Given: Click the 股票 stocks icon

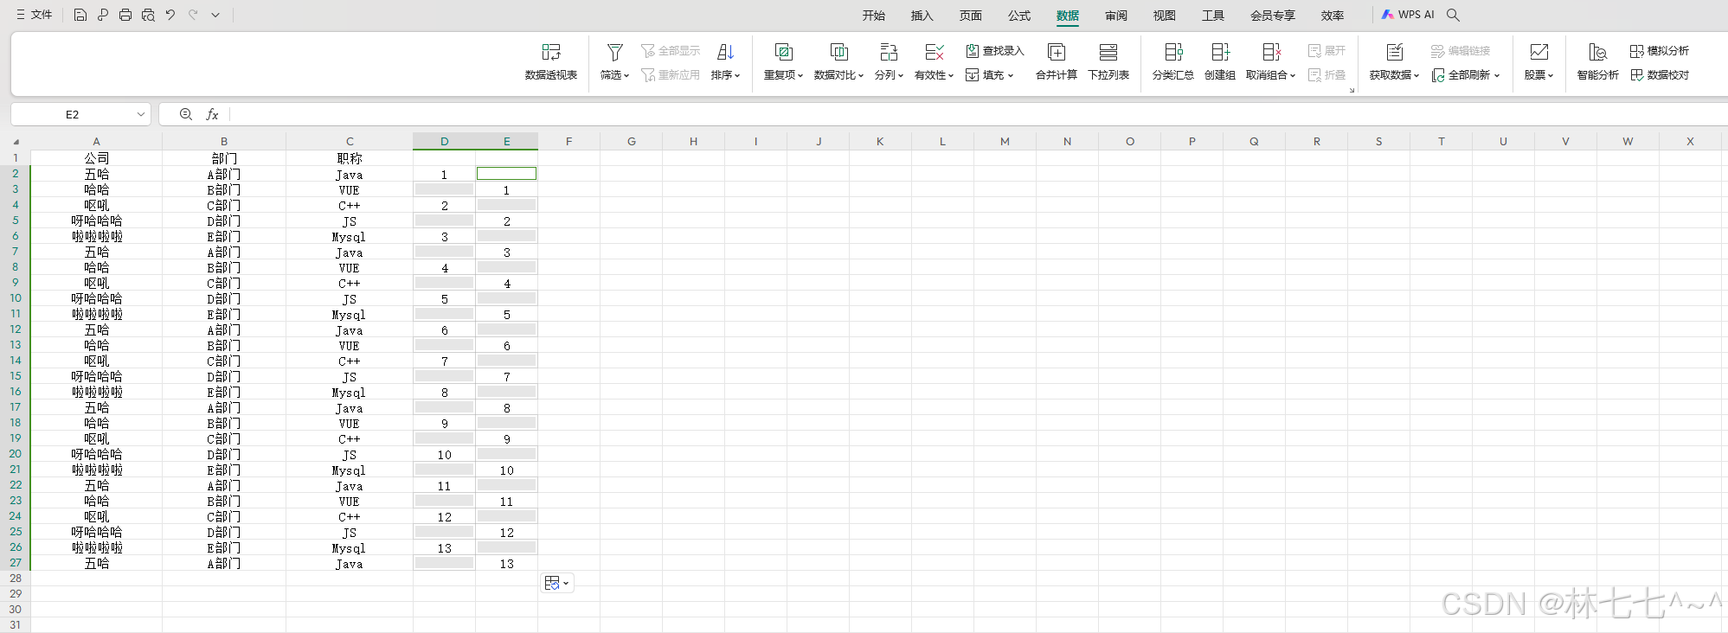Looking at the screenshot, I should pos(1539,52).
